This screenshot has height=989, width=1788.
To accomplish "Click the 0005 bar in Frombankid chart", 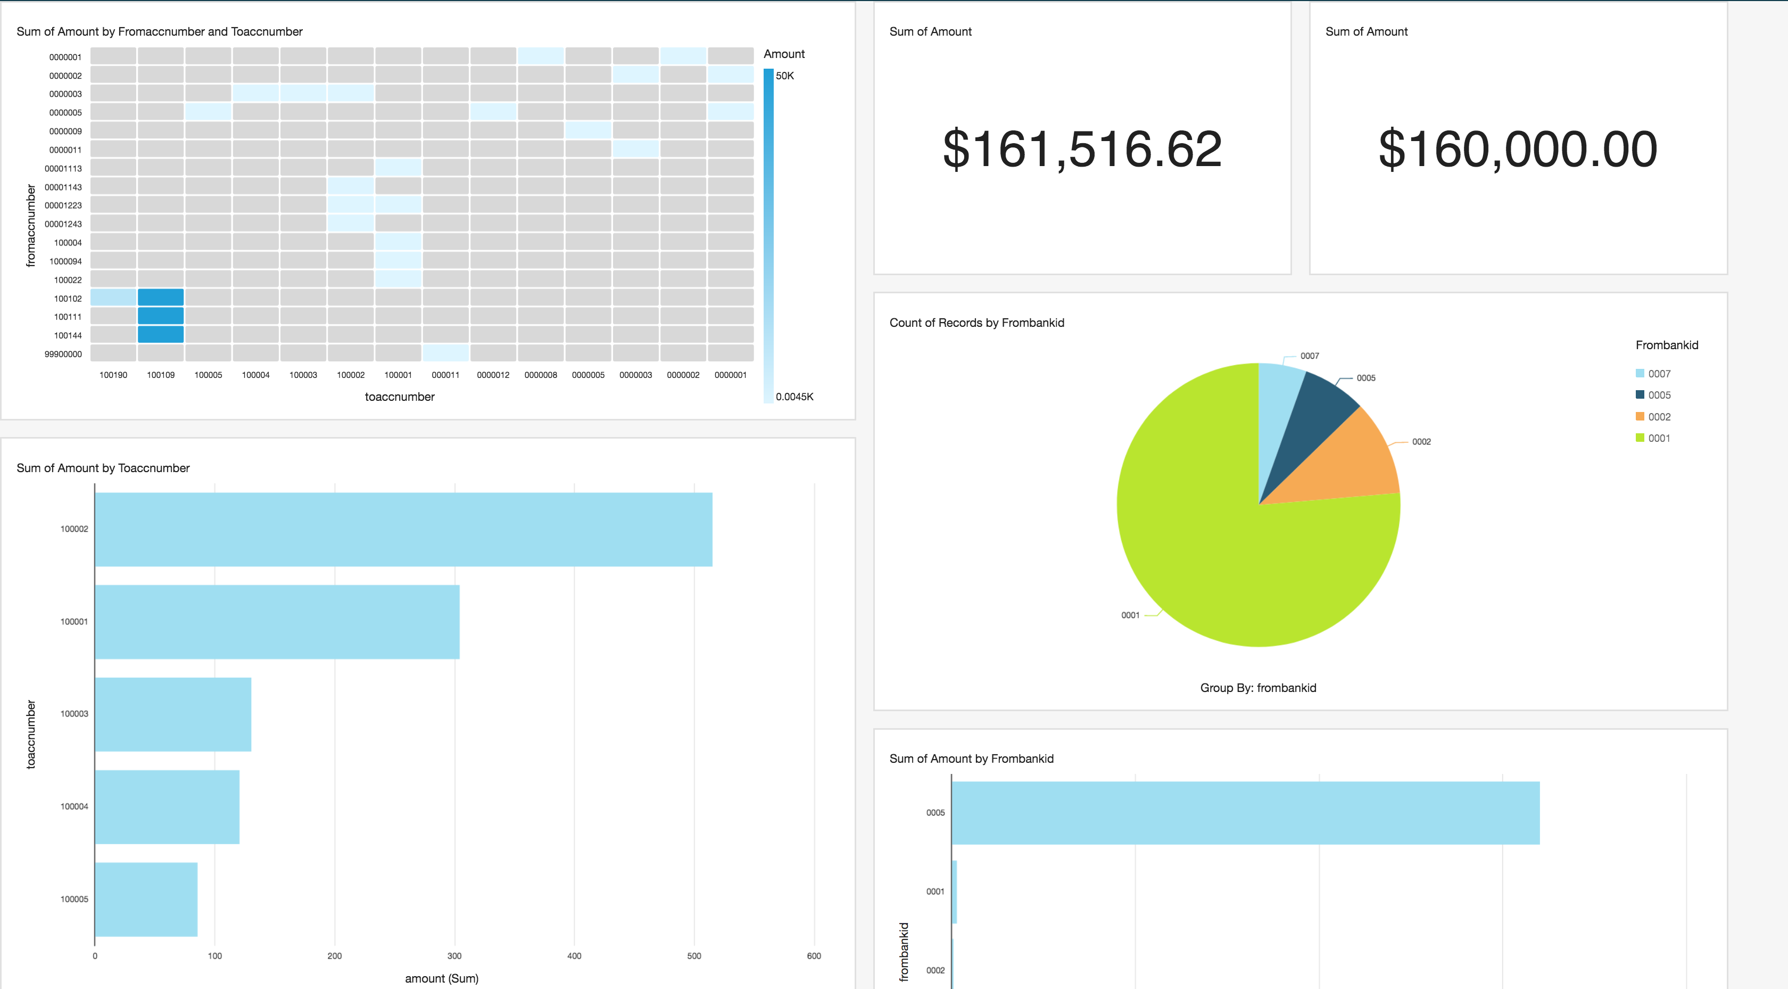I will click(x=1245, y=813).
